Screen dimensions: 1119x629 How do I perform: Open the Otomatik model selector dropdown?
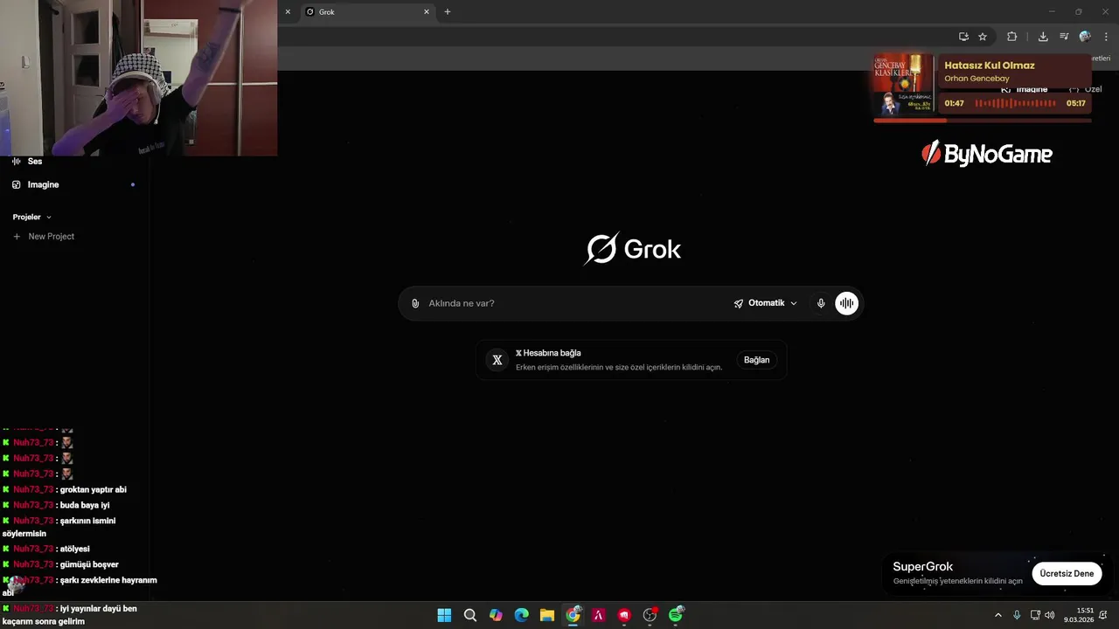766,303
